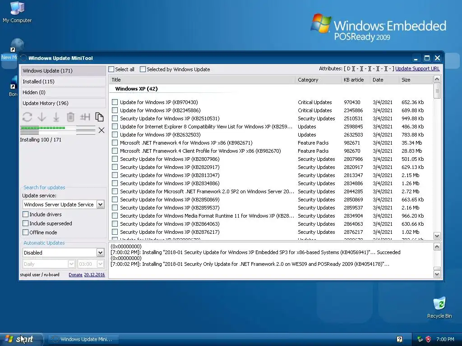462x346 pixels.
Task: Open the Automatic Updates Disabled dropdown
Action: coord(100,252)
